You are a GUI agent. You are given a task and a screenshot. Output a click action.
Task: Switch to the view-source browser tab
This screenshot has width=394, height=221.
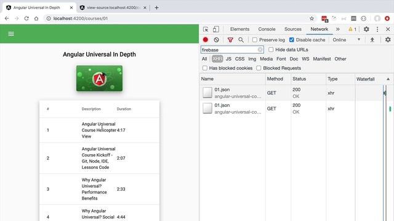click(113, 8)
